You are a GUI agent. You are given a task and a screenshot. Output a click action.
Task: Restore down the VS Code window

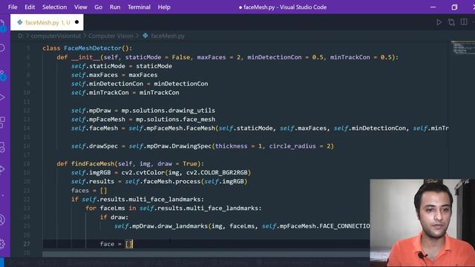454,7
